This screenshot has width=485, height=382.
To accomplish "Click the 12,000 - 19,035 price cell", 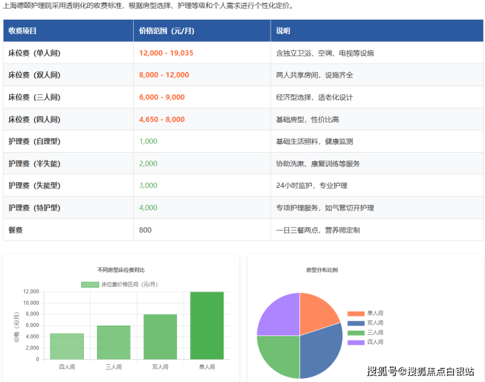I will [x=166, y=53].
